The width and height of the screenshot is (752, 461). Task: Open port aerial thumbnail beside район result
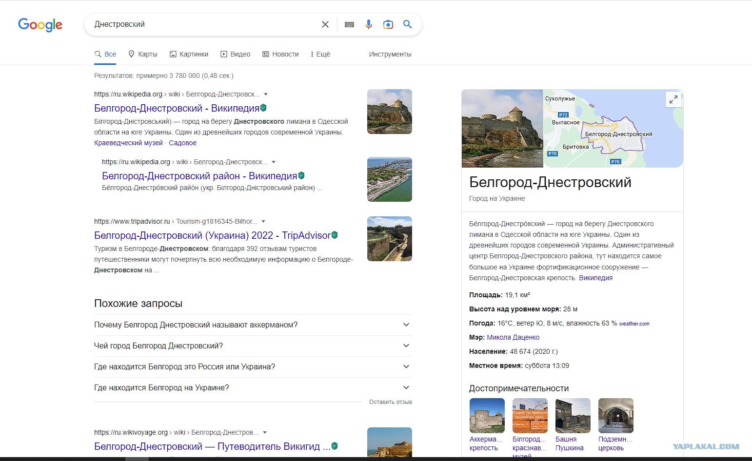click(390, 179)
